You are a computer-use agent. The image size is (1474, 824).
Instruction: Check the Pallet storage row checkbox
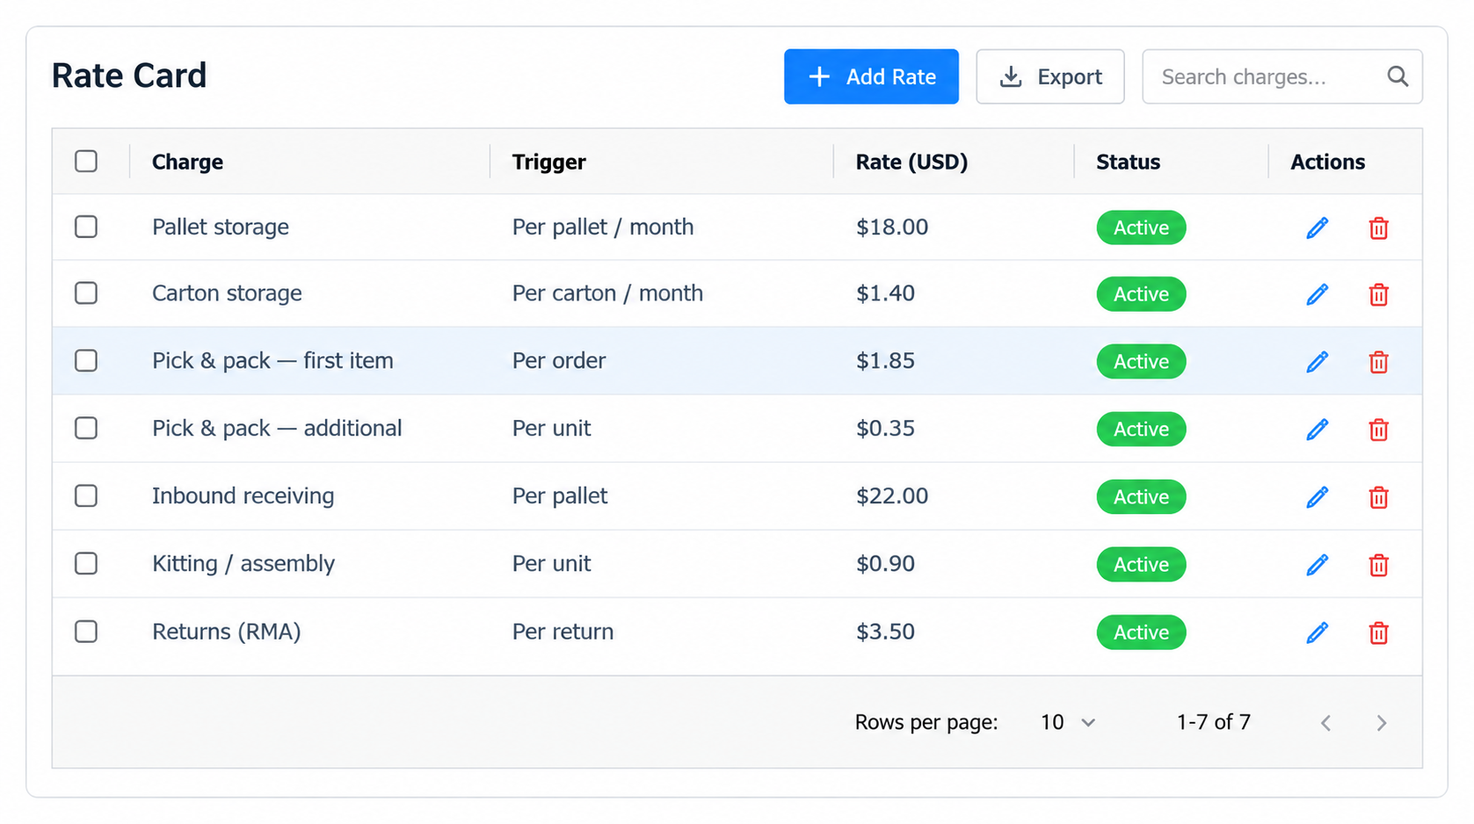[86, 227]
